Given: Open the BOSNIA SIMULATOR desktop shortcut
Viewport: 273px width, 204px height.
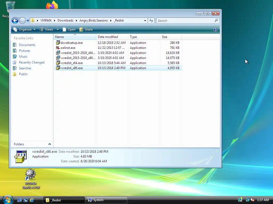Looking at the screenshot, I should tap(31, 179).
